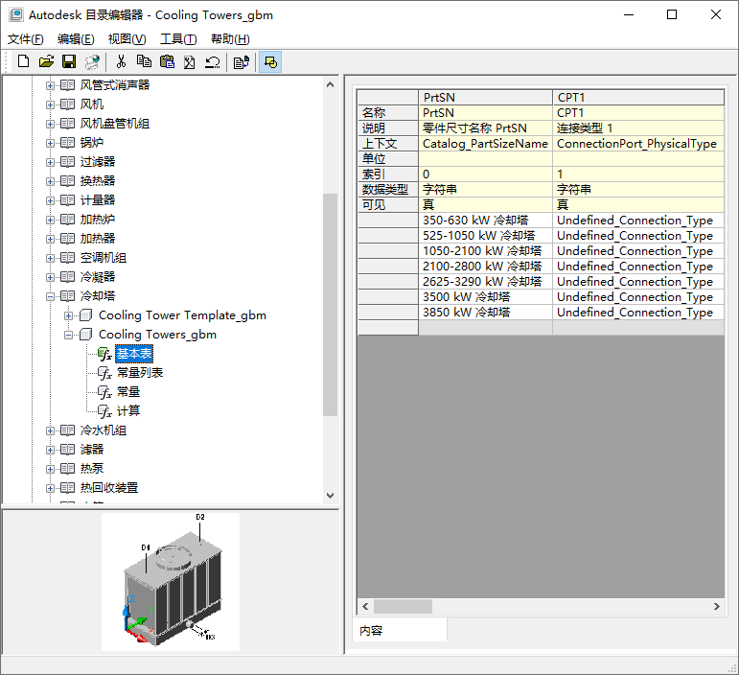Screen dimensions: 739x675
Task: Click the New catalog toolbar icon
Action: coord(23,61)
